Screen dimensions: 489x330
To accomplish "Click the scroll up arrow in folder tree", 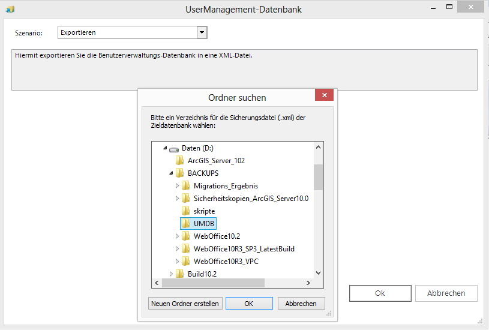I will (x=319, y=147).
